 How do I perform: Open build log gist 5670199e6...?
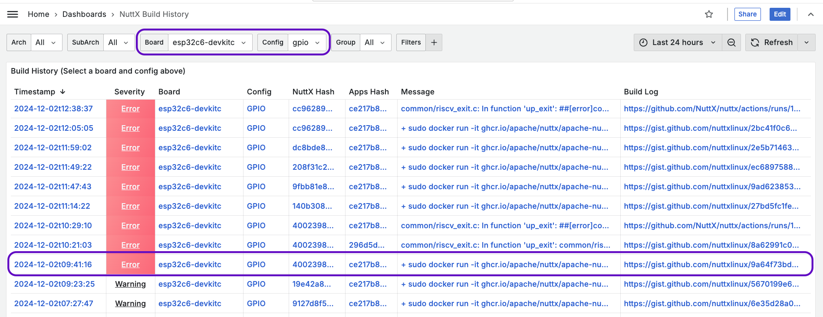[711, 284]
